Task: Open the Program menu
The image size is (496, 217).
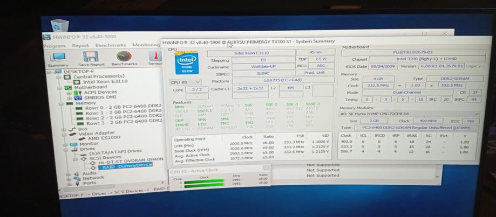Action: coord(55,46)
